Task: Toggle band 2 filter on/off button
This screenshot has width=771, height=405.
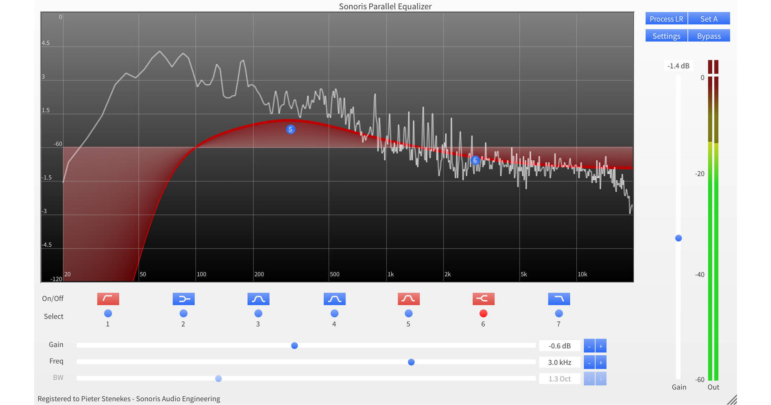Action: [x=183, y=299]
